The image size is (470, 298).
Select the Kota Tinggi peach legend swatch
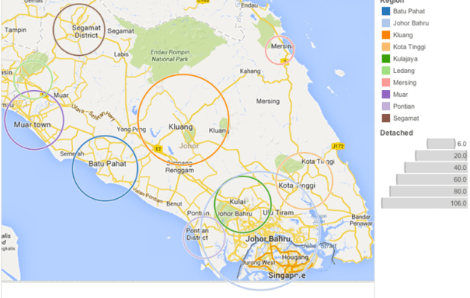pos(386,47)
